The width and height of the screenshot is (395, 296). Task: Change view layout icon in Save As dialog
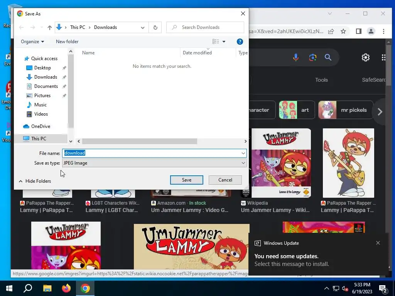click(216, 42)
